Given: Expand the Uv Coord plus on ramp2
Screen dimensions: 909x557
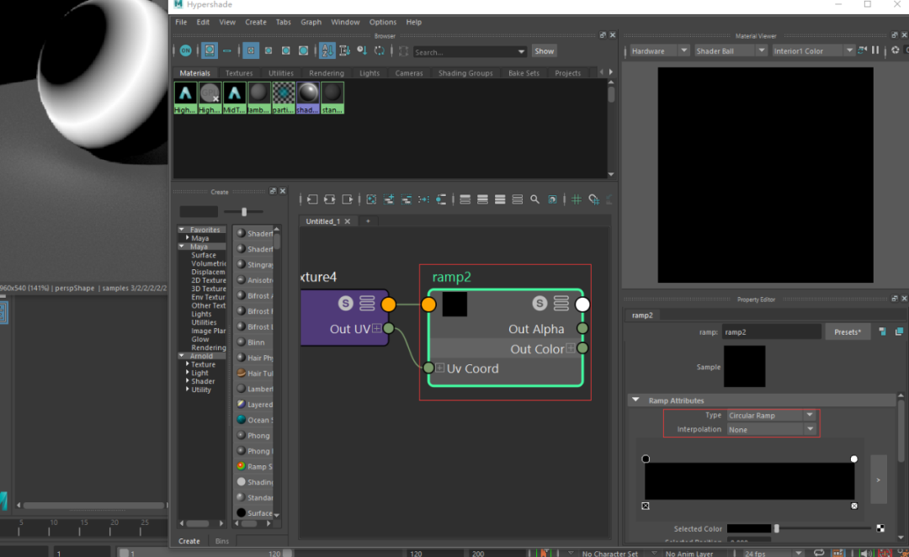Looking at the screenshot, I should (x=440, y=368).
